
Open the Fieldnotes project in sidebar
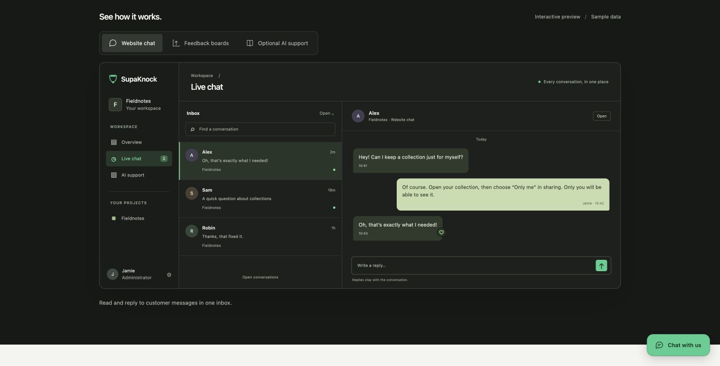click(x=139, y=218)
